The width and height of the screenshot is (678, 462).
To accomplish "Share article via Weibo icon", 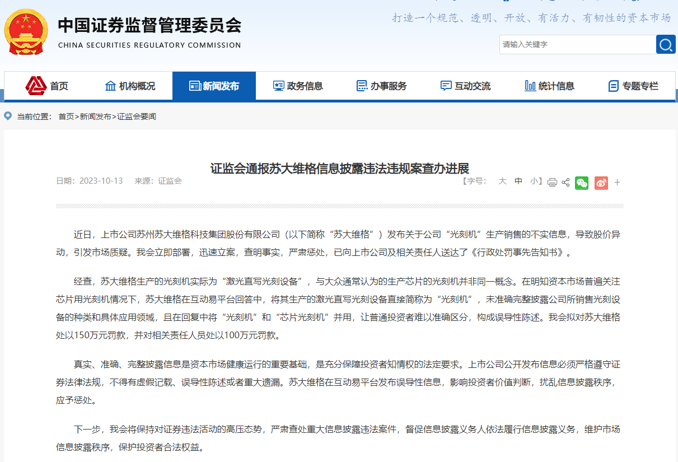I will point(601,183).
